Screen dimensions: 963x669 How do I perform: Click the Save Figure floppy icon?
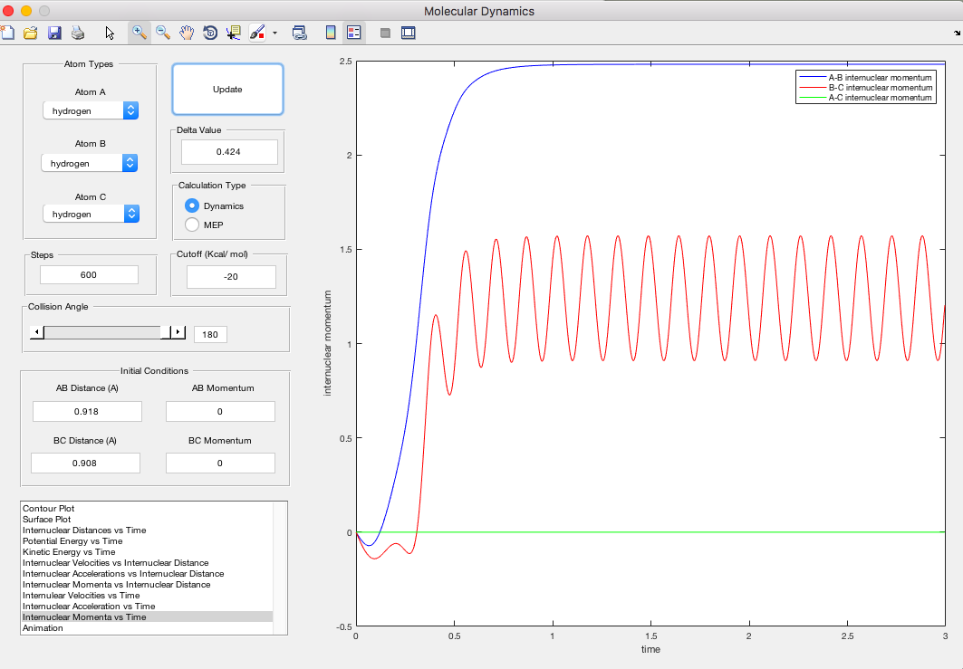point(54,33)
